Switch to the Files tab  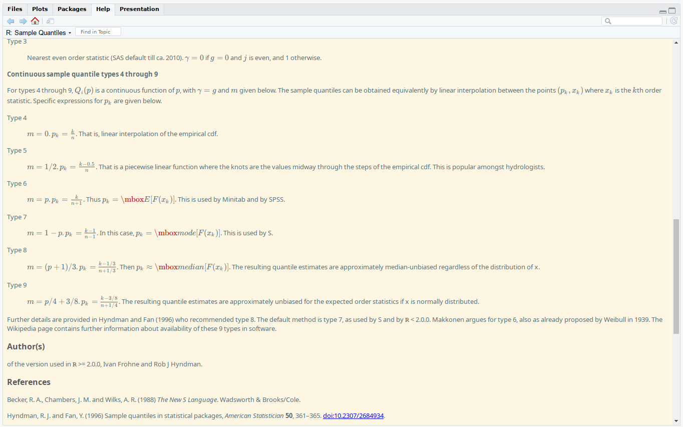pyautogui.click(x=15, y=9)
